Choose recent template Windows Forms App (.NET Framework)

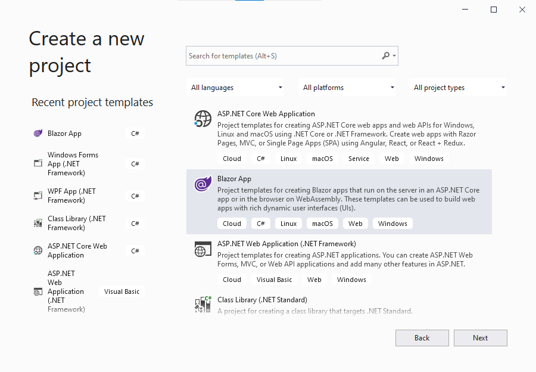click(89, 163)
